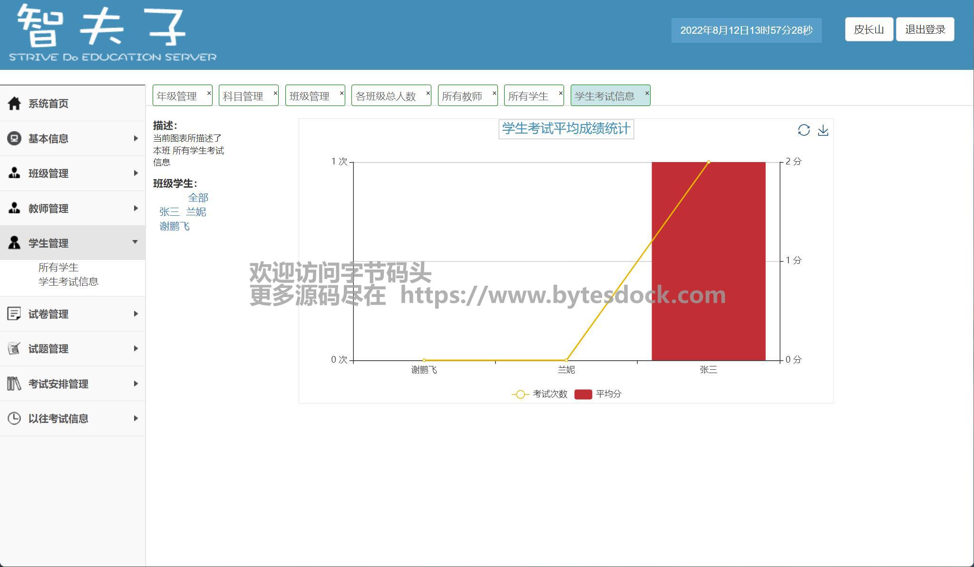
Task: Click the 退出登录 button
Action: [925, 29]
